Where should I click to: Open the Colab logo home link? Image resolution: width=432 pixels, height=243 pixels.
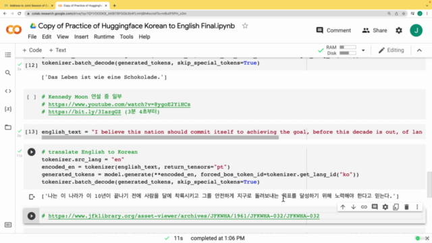click(13, 30)
